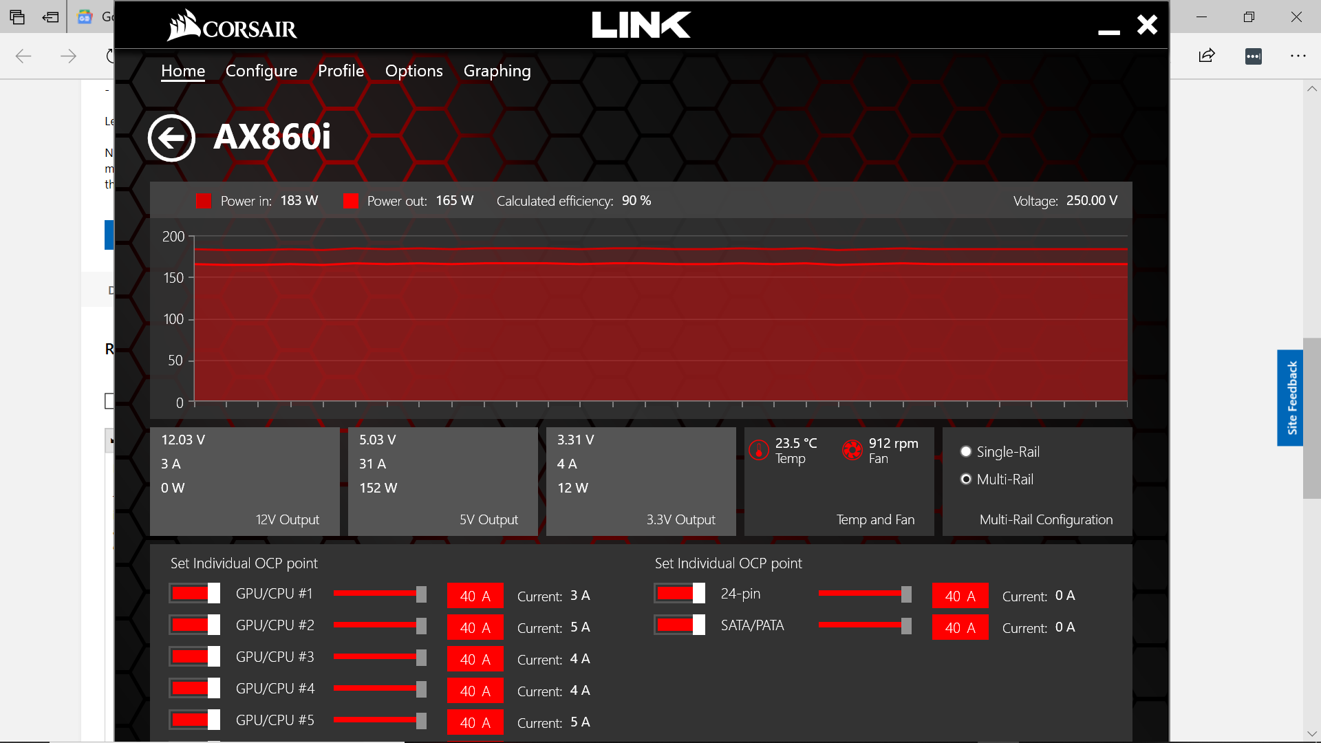
Task: Click the GPU/CPU #5 OCP slider handle
Action: 421,721
